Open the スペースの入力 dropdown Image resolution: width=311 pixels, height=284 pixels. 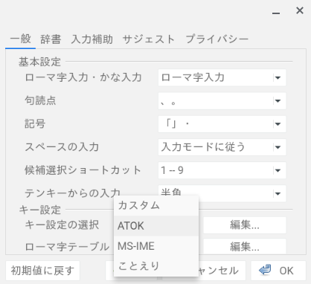point(222,147)
